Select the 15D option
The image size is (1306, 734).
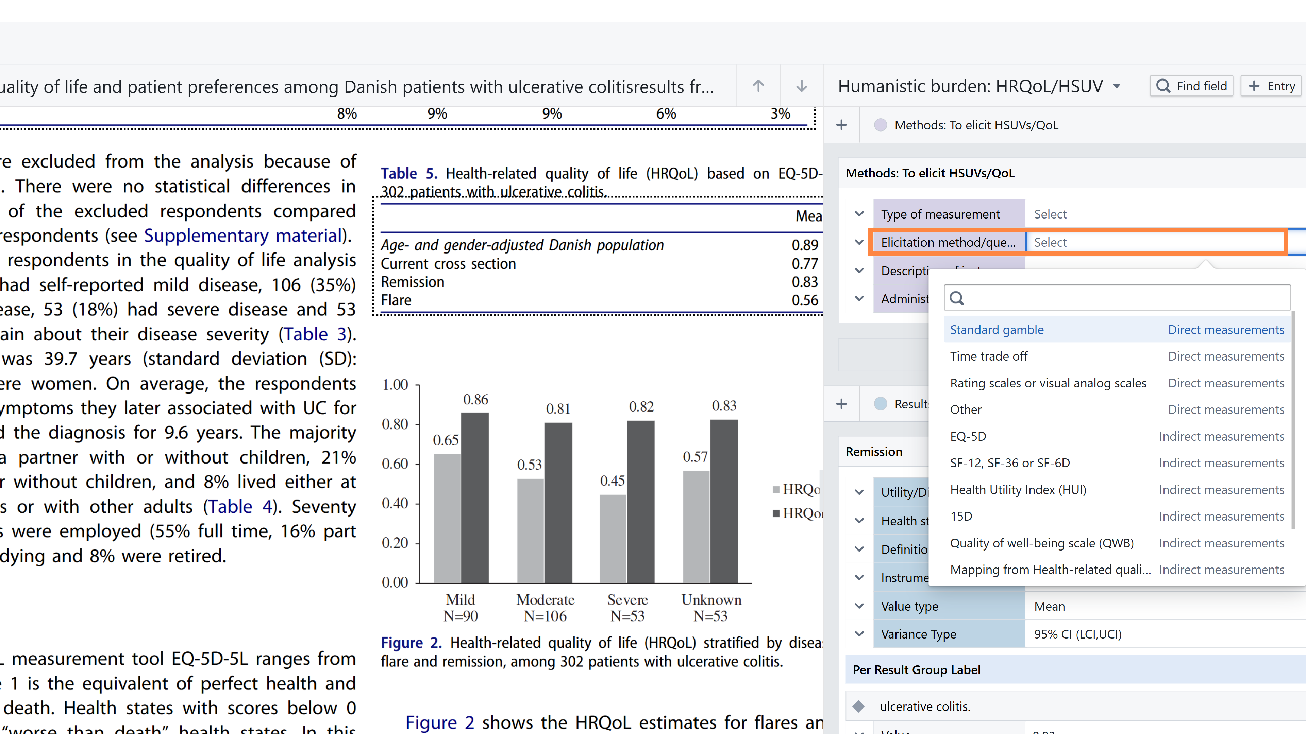pyautogui.click(x=1117, y=516)
